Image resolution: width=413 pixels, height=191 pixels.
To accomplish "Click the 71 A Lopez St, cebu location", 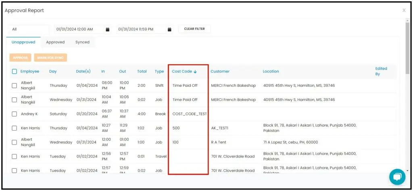I will (290, 142).
